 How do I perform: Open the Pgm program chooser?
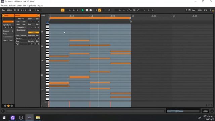21,44
